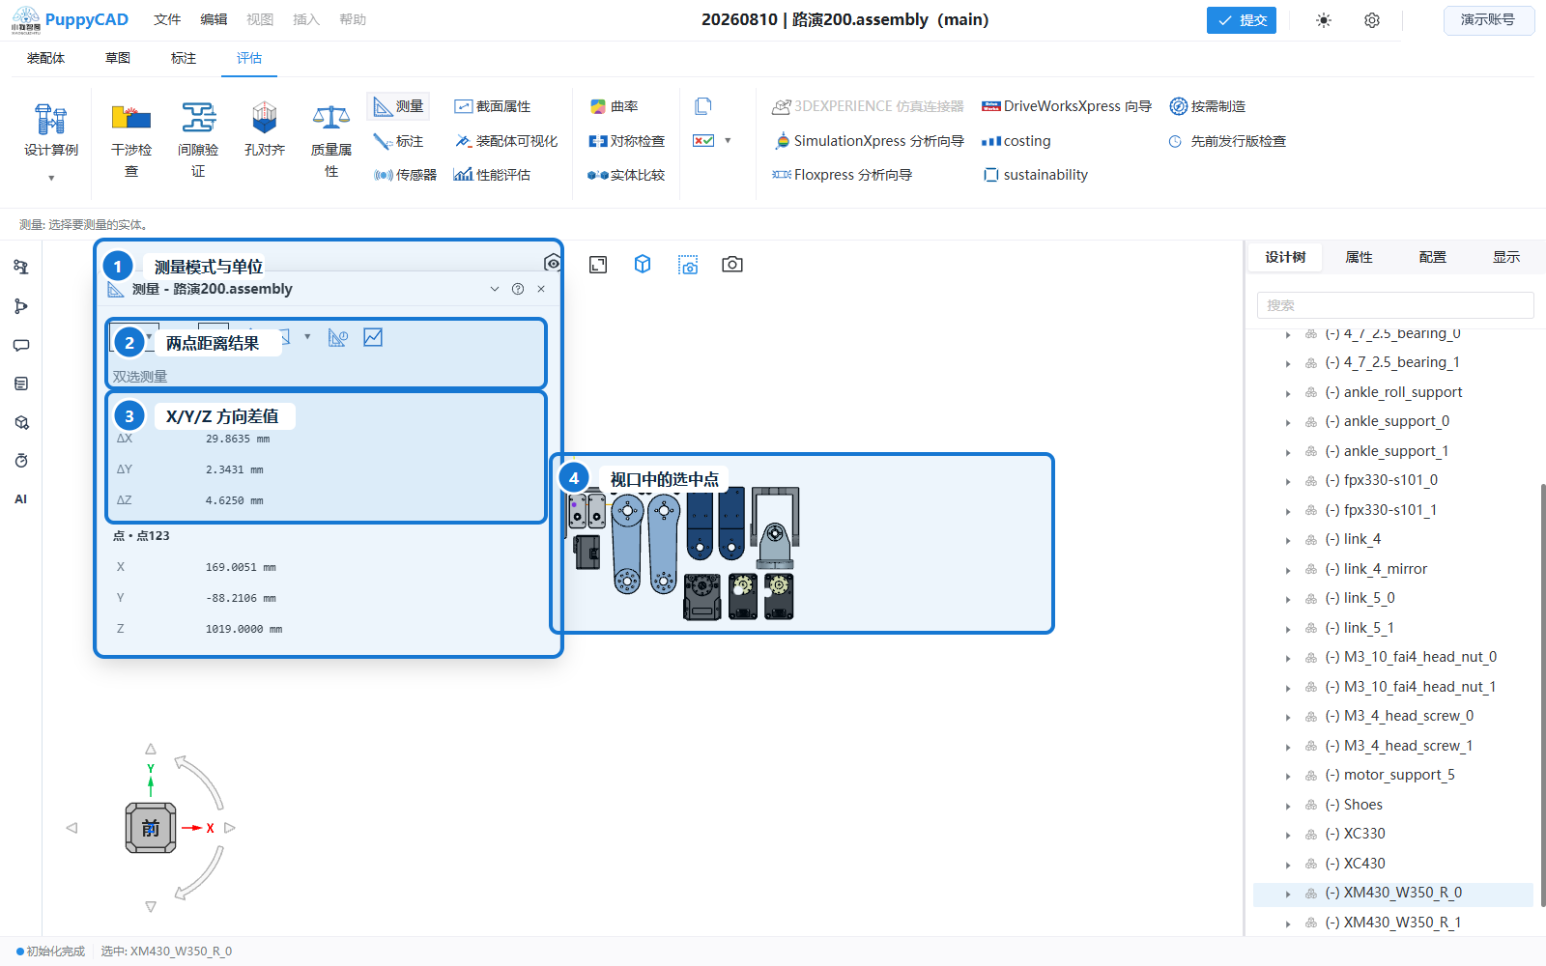Collapse the measure dialog chevron

[x=495, y=289]
